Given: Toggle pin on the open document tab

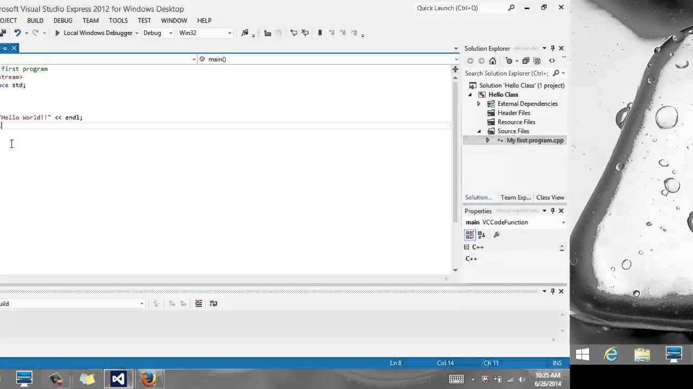Looking at the screenshot, I should click(x=5, y=48).
